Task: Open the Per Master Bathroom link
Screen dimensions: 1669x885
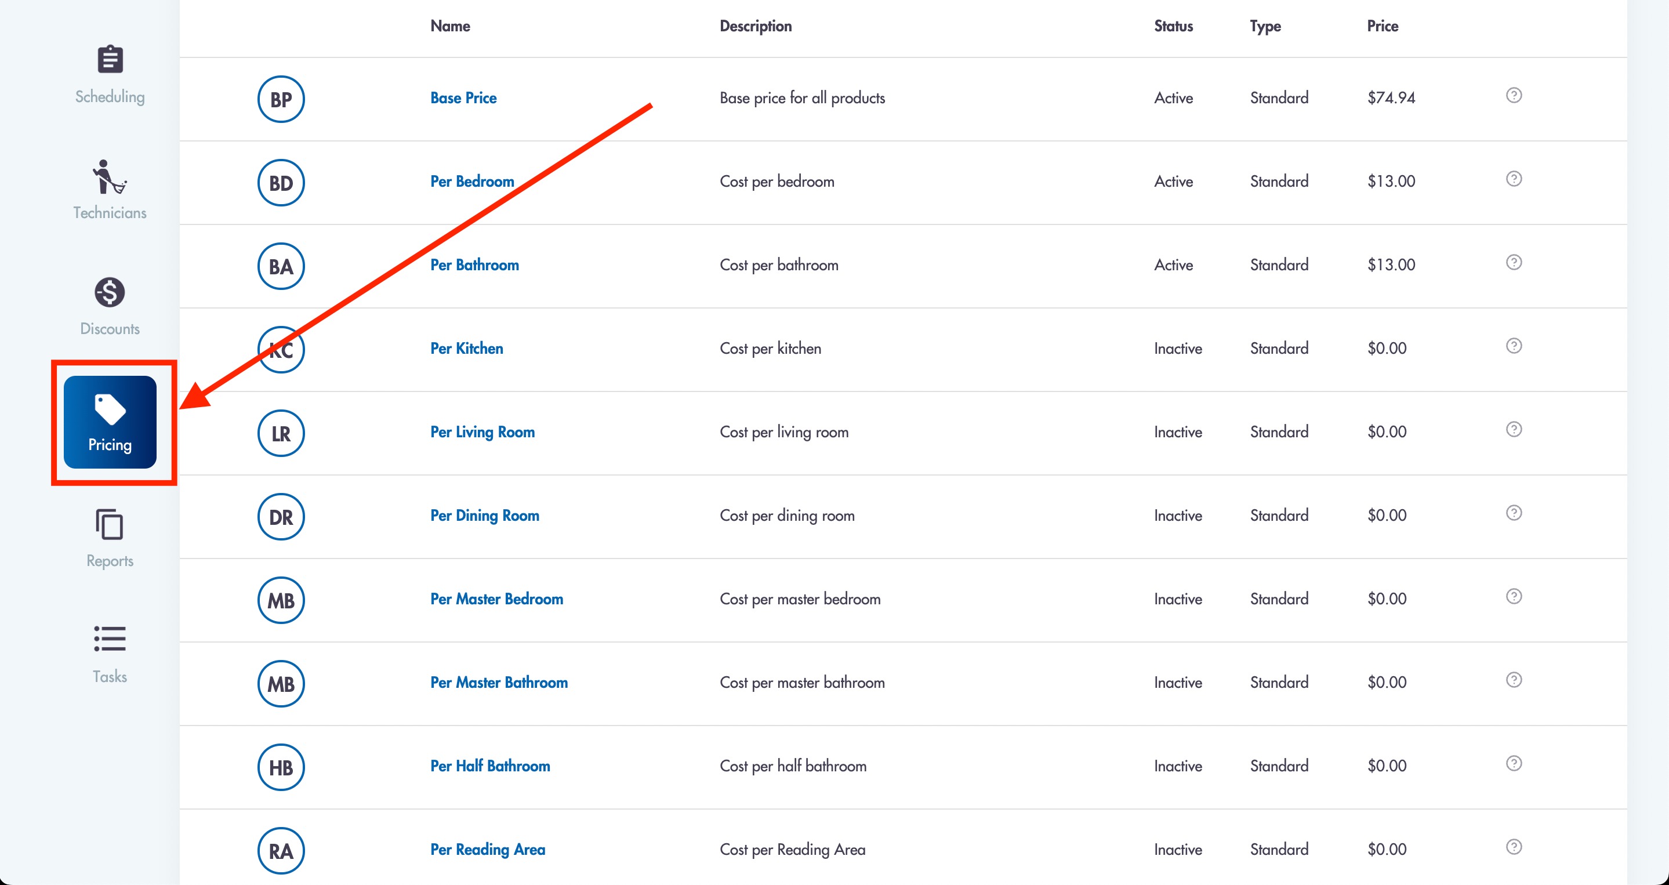Action: 499,683
